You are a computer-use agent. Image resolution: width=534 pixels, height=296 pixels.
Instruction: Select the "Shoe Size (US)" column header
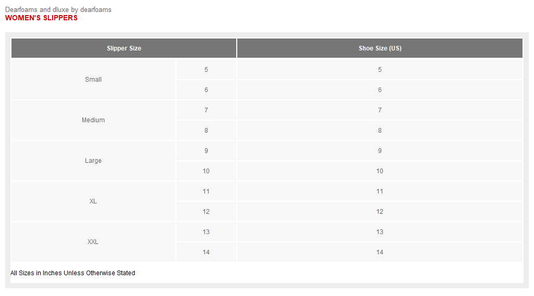[x=380, y=48]
